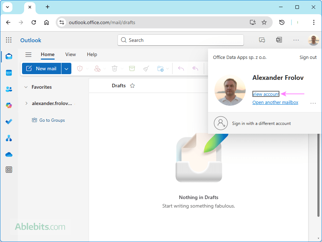322x242 pixels.
Task: Click the Delete trash icon
Action: tap(115, 68)
